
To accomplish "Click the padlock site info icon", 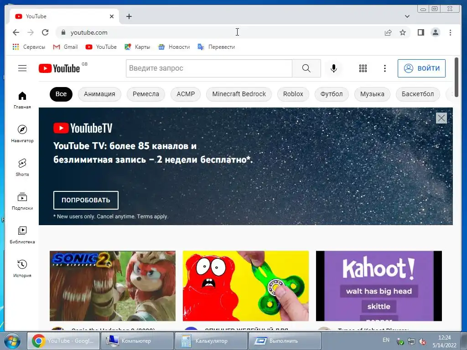I will (x=63, y=32).
